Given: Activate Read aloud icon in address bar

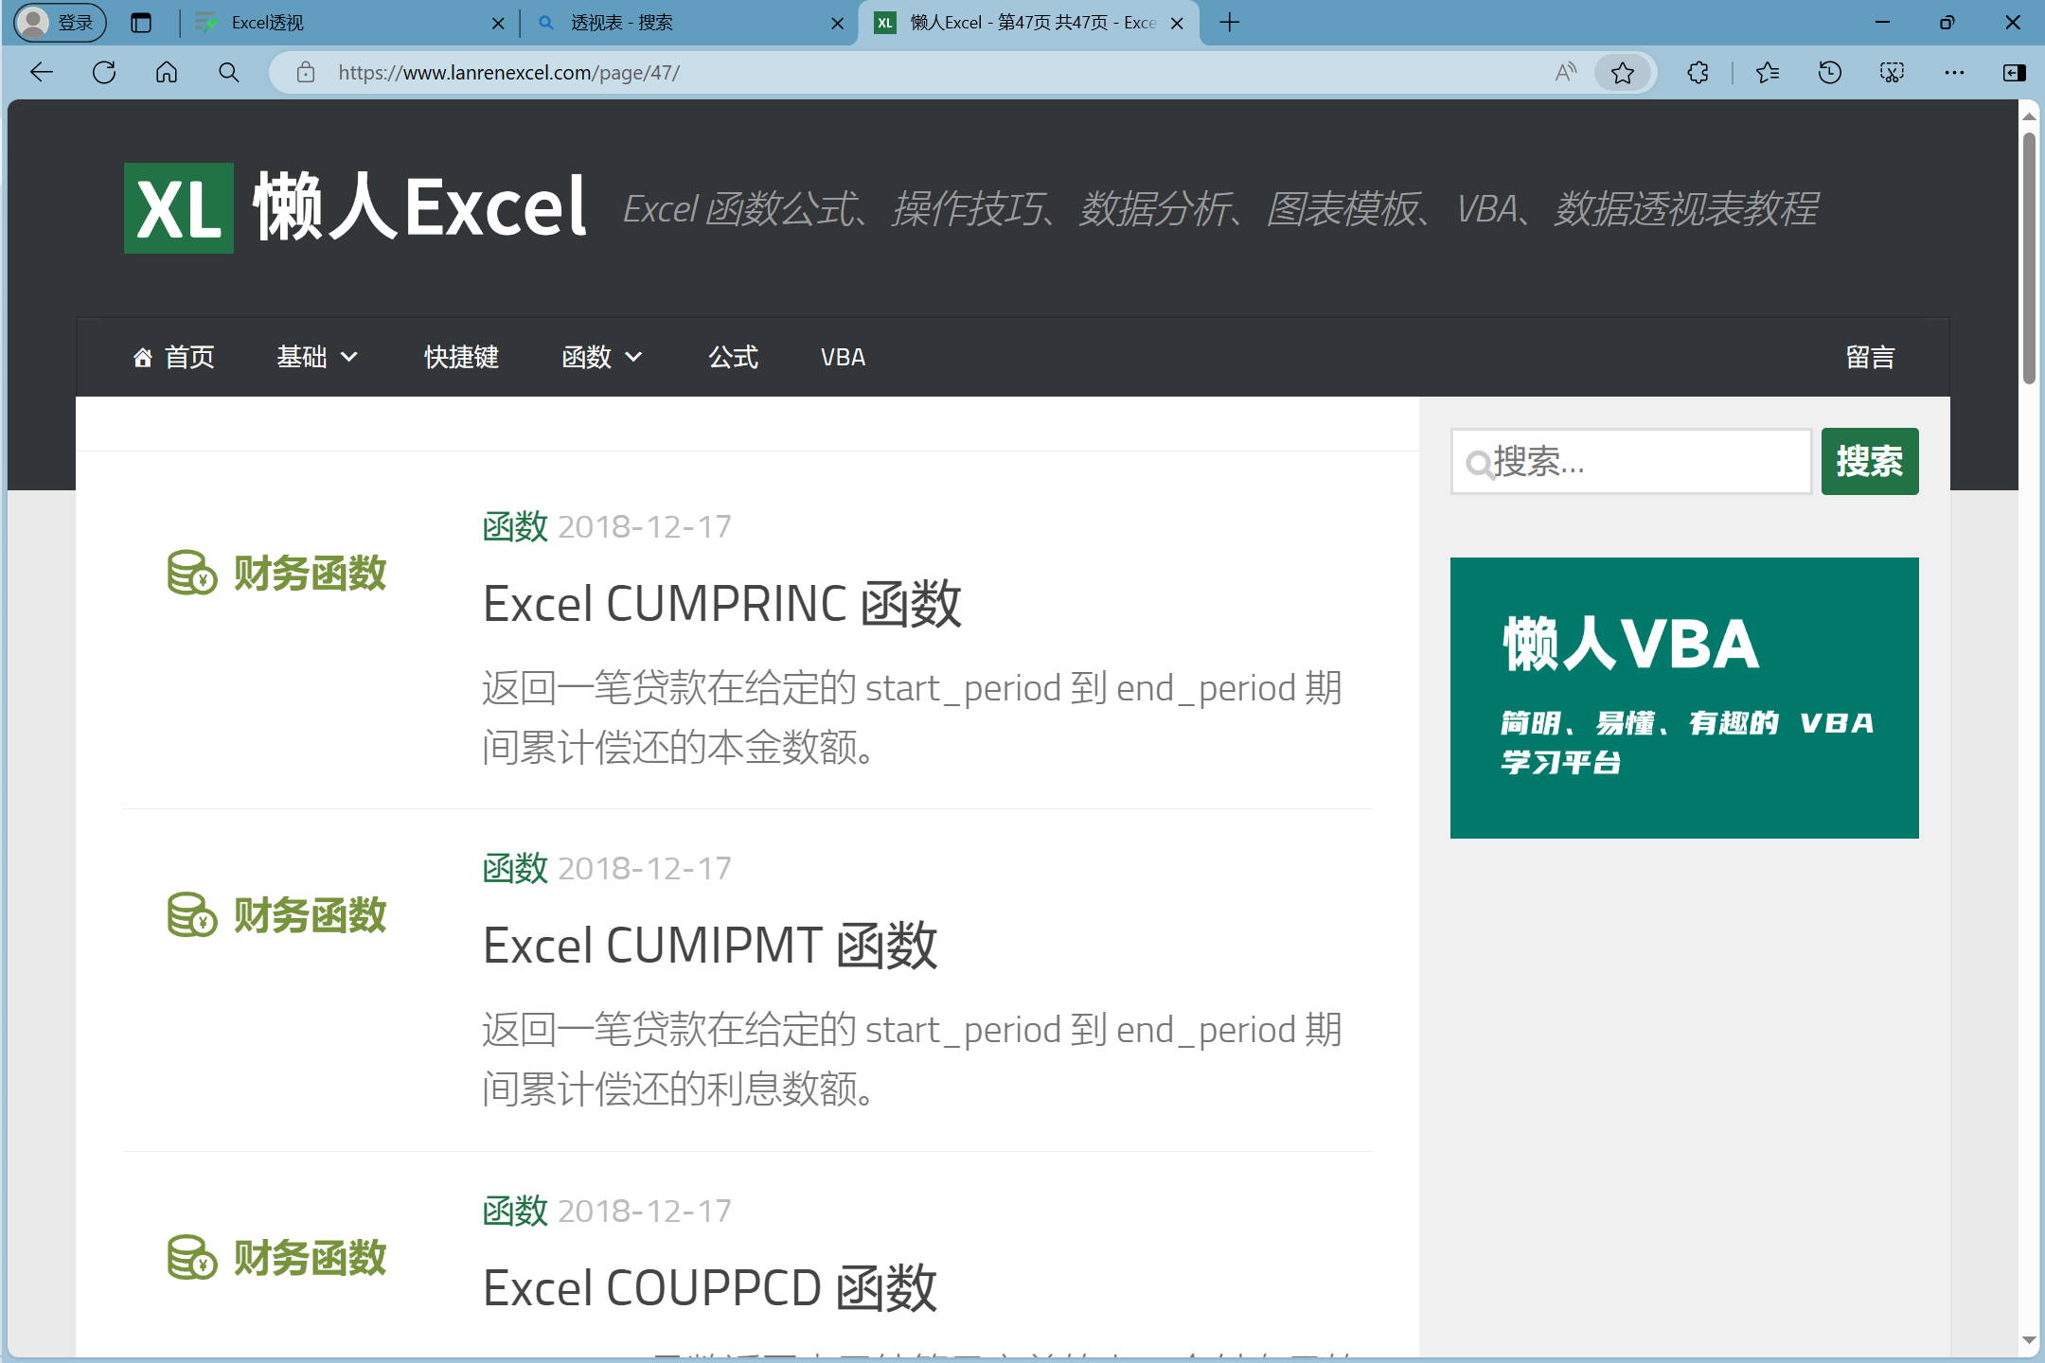Looking at the screenshot, I should 1566,73.
